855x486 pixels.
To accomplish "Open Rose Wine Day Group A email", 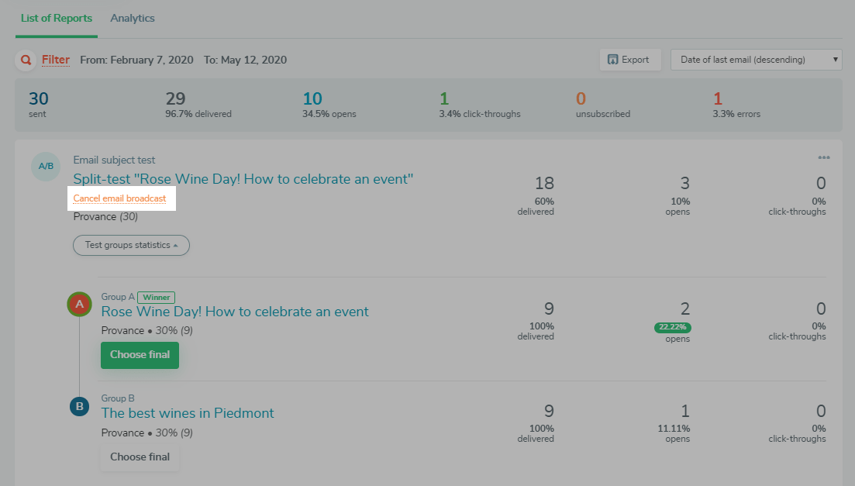I will click(x=235, y=312).
